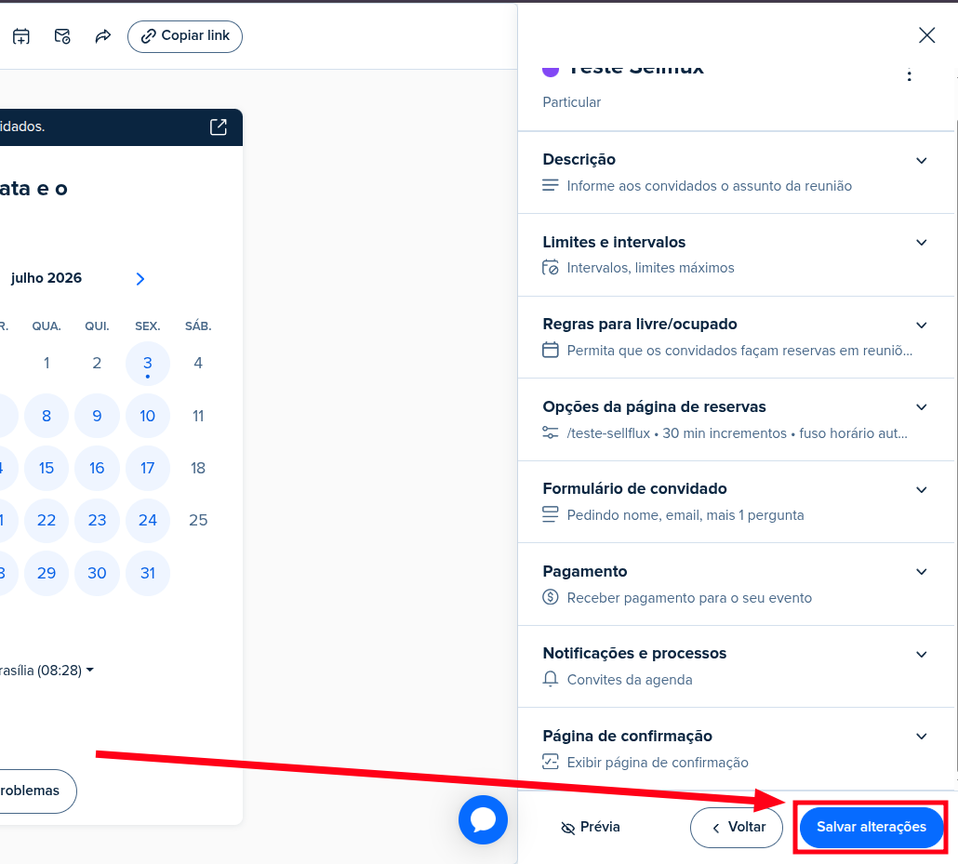Open the booking page in a new window
The width and height of the screenshot is (958, 864).
[219, 127]
